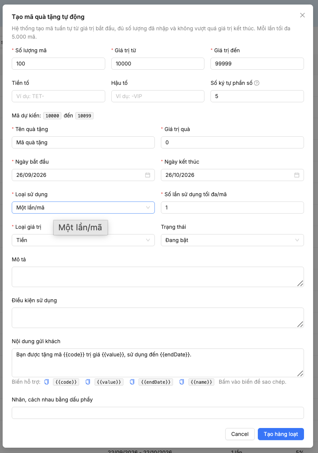Open calendar icon in Ngày bắt đầu
This screenshot has height=453, width=318.
click(x=148, y=175)
